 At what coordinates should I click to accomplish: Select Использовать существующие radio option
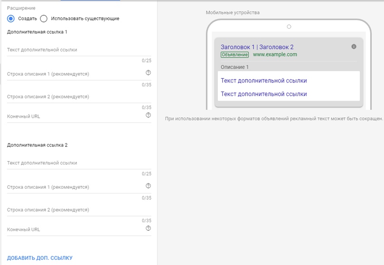point(44,19)
